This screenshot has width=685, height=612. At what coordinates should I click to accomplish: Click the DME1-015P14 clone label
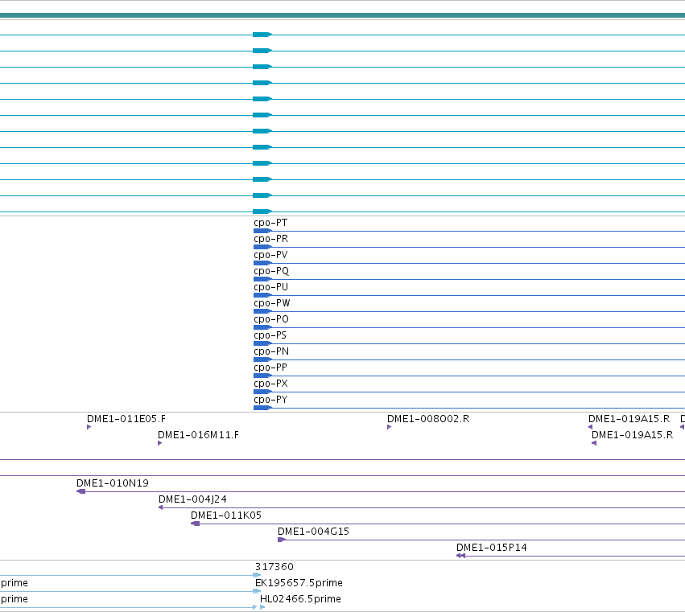coord(492,548)
